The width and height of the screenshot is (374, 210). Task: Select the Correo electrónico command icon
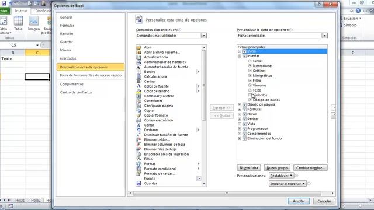click(138, 120)
